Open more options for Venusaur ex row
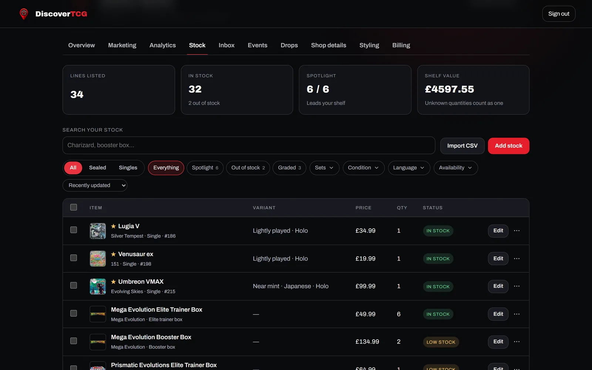The image size is (592, 370). point(517,259)
